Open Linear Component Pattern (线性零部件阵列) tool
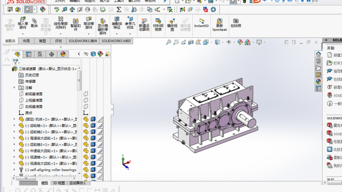The height and width of the screenshot is (192, 342). (61, 23)
